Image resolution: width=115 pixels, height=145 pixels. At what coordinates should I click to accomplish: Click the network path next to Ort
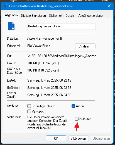(x=62, y=56)
